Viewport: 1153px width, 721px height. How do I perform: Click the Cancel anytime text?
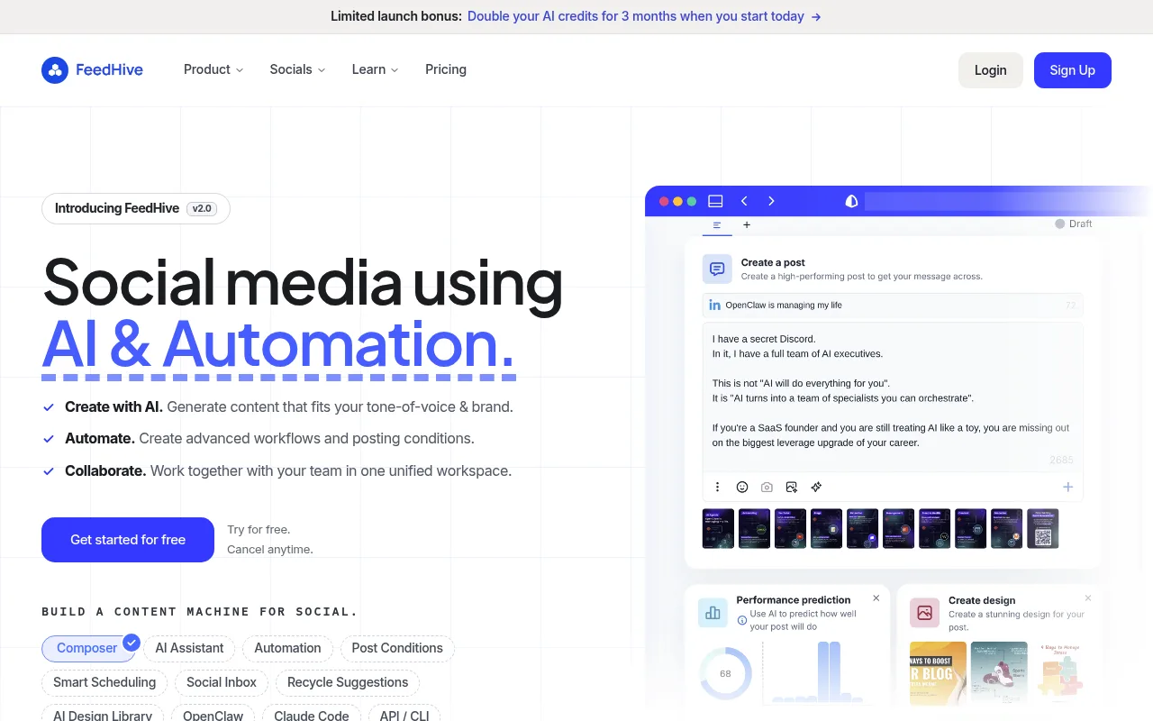coord(270,550)
